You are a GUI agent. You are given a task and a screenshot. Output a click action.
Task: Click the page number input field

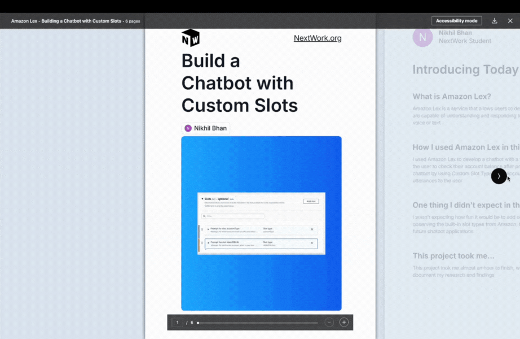click(x=178, y=323)
